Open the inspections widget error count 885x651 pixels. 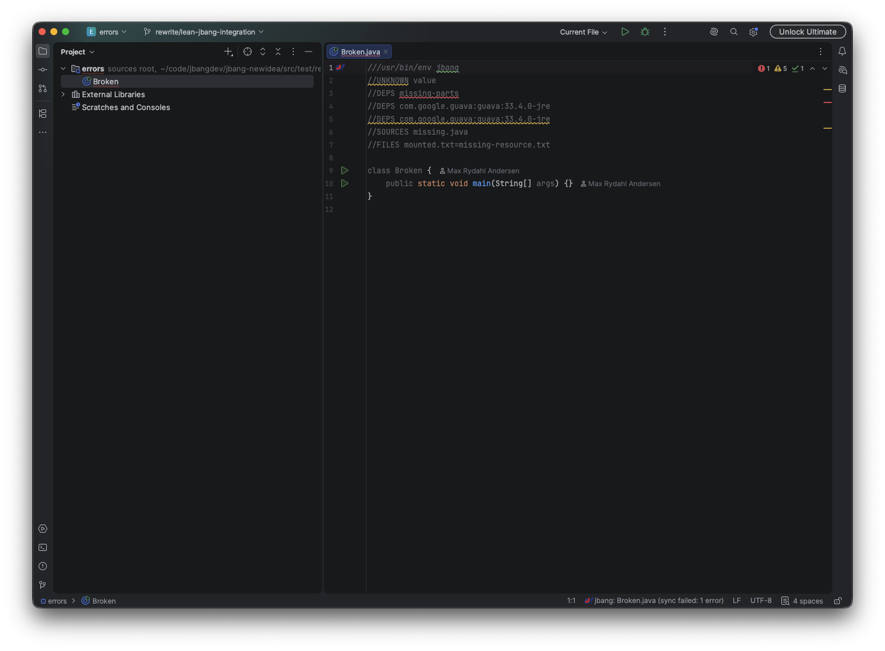tap(764, 68)
